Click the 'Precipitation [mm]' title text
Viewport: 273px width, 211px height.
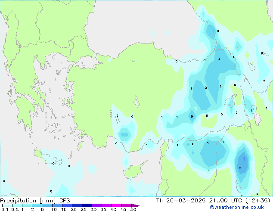point(28,201)
